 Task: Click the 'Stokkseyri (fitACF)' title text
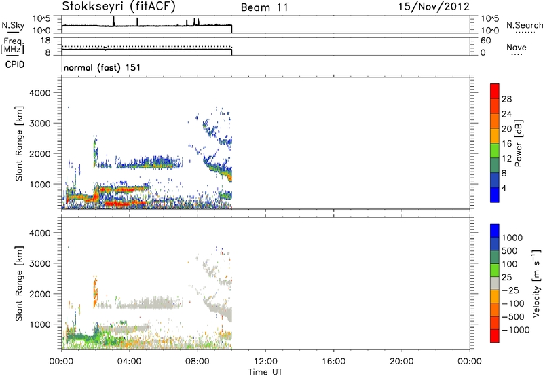[x=119, y=7]
